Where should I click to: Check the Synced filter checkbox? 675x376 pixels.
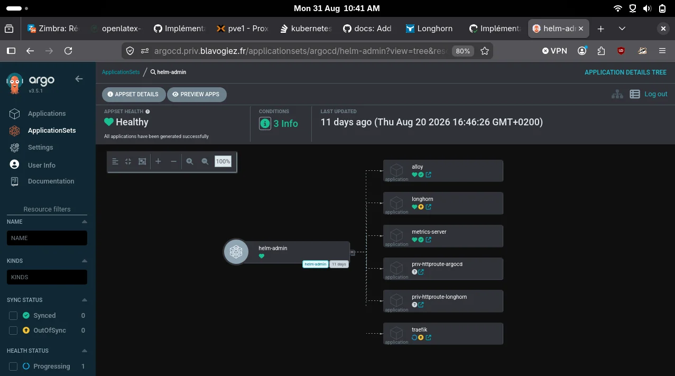click(x=13, y=316)
